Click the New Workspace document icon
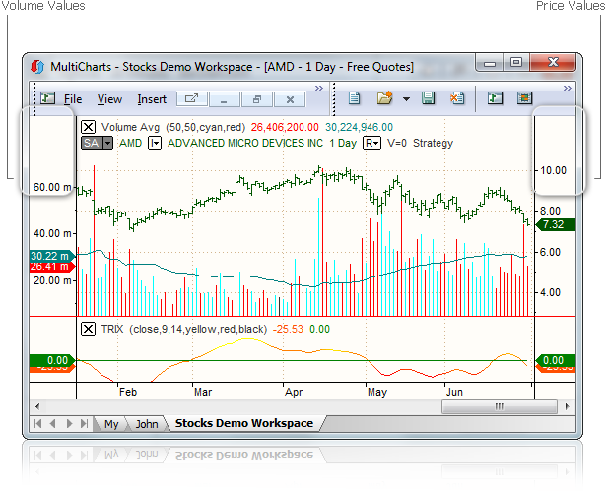Viewport: 607px width, 491px height. pos(356,98)
